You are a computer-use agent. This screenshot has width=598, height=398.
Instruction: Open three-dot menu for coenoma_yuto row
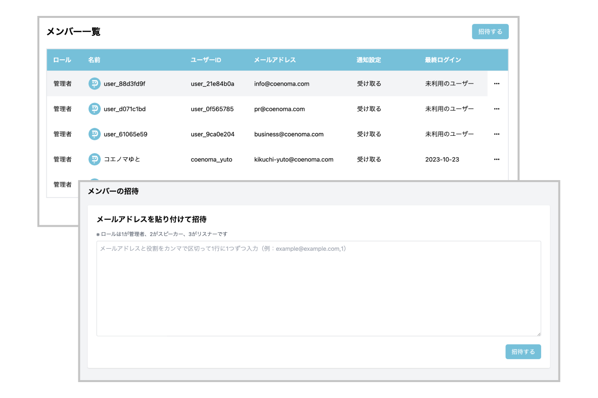[496, 159]
